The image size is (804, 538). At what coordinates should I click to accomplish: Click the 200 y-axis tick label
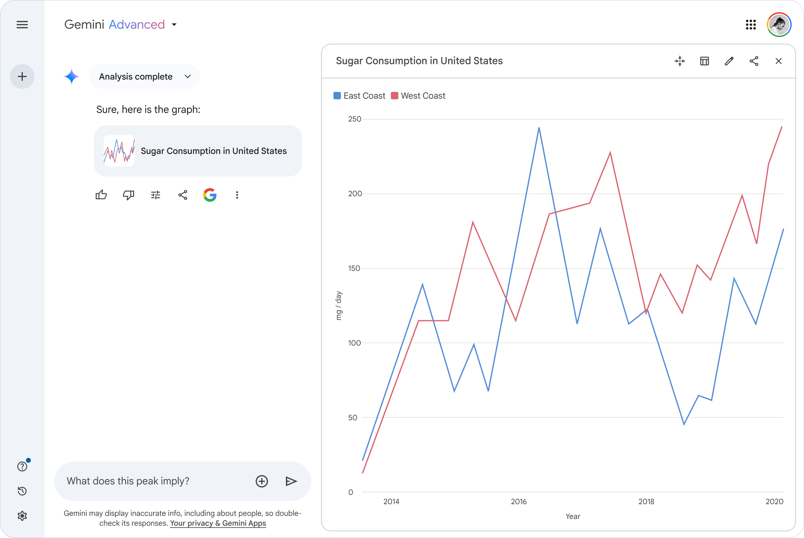point(355,193)
